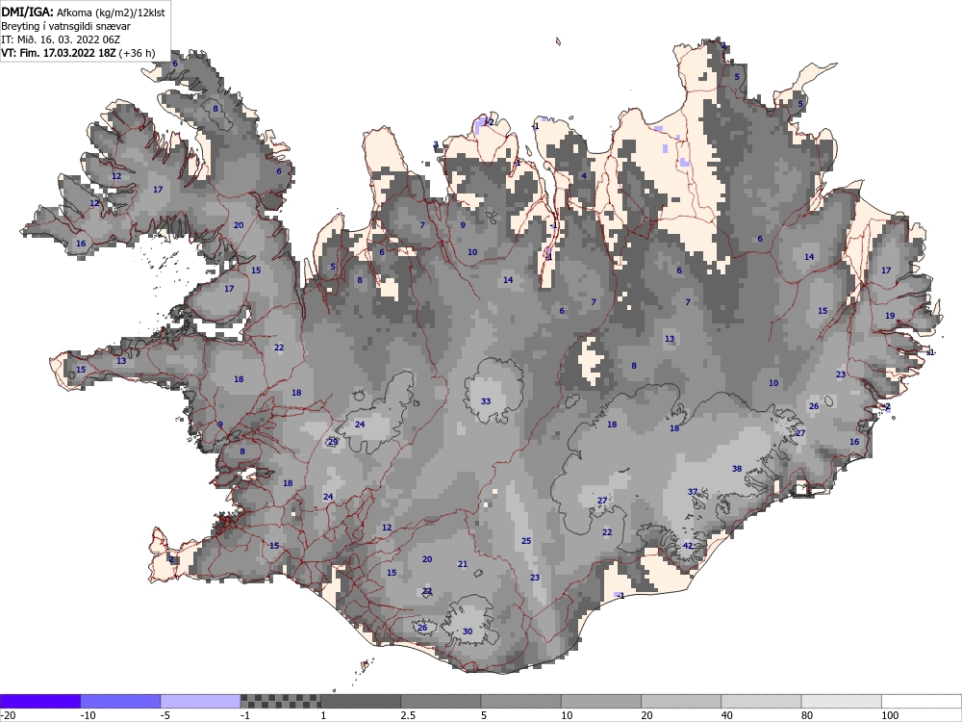Select the darkest gray 1 to 2.5 swatch

361,701
